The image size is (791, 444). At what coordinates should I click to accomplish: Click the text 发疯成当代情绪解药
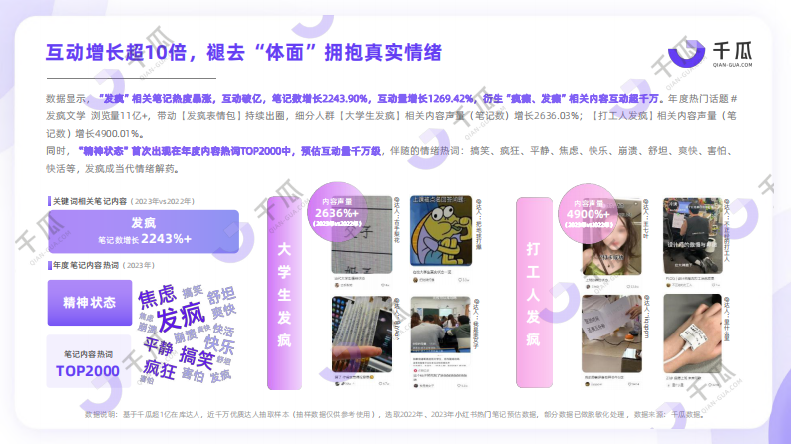tap(131, 169)
